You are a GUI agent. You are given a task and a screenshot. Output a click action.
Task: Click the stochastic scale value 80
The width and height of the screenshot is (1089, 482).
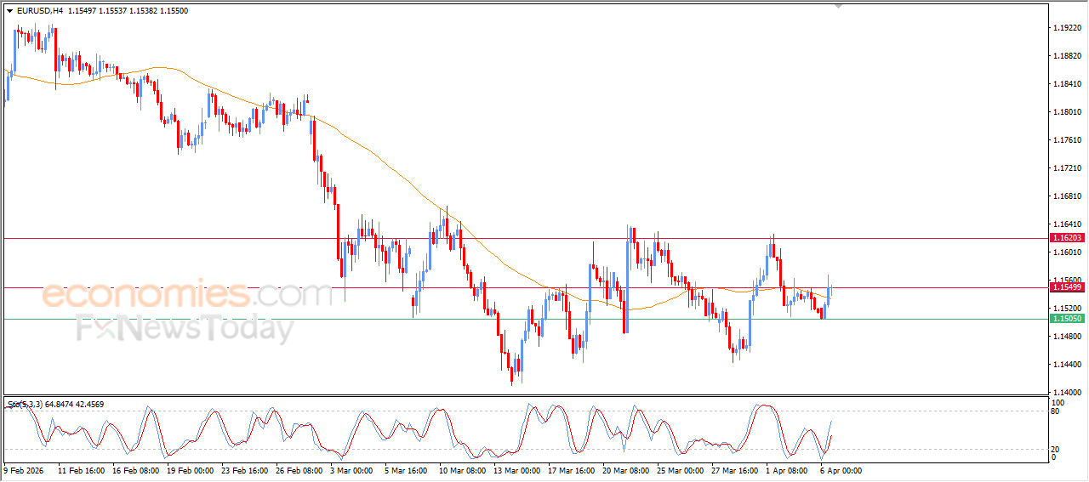click(x=1057, y=411)
